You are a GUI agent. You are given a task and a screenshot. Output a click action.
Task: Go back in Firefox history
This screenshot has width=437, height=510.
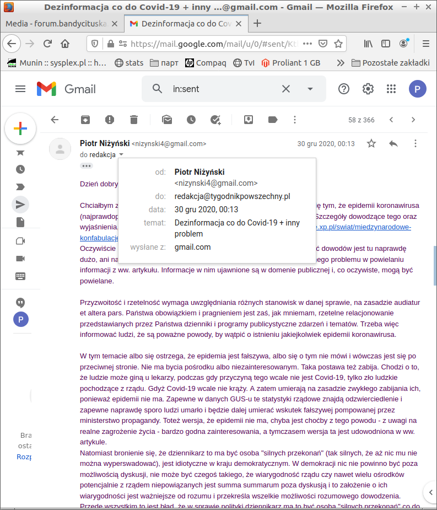point(12,44)
